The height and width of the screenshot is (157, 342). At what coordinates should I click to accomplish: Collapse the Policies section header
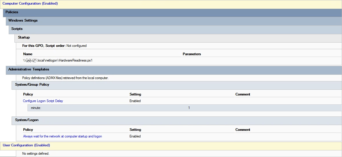point(12,12)
